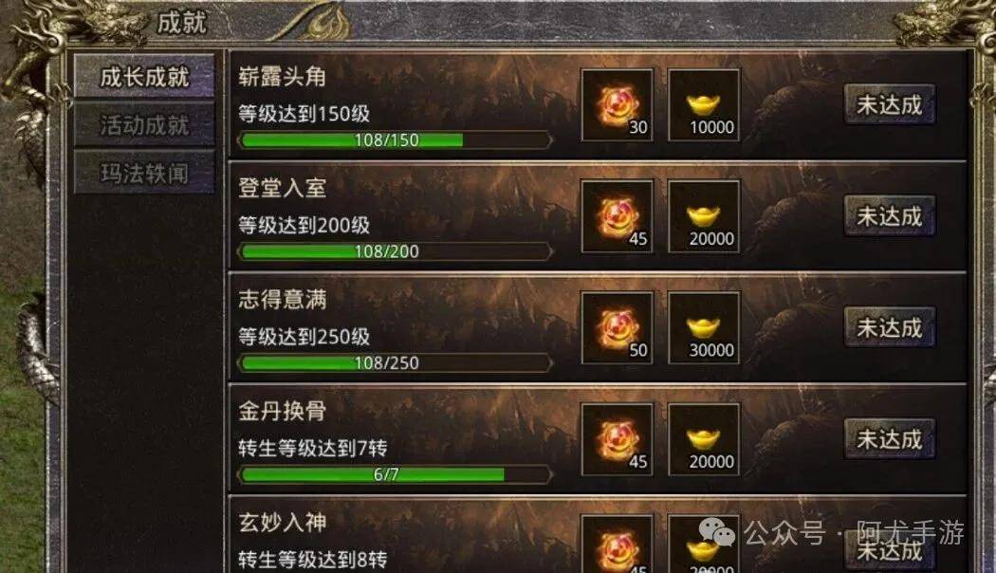
Task: Select the fire orb reward for 金丹换骨
Action: [617, 439]
